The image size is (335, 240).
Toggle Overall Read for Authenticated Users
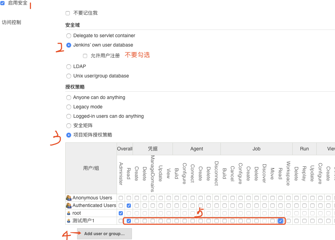pyautogui.click(x=128, y=206)
